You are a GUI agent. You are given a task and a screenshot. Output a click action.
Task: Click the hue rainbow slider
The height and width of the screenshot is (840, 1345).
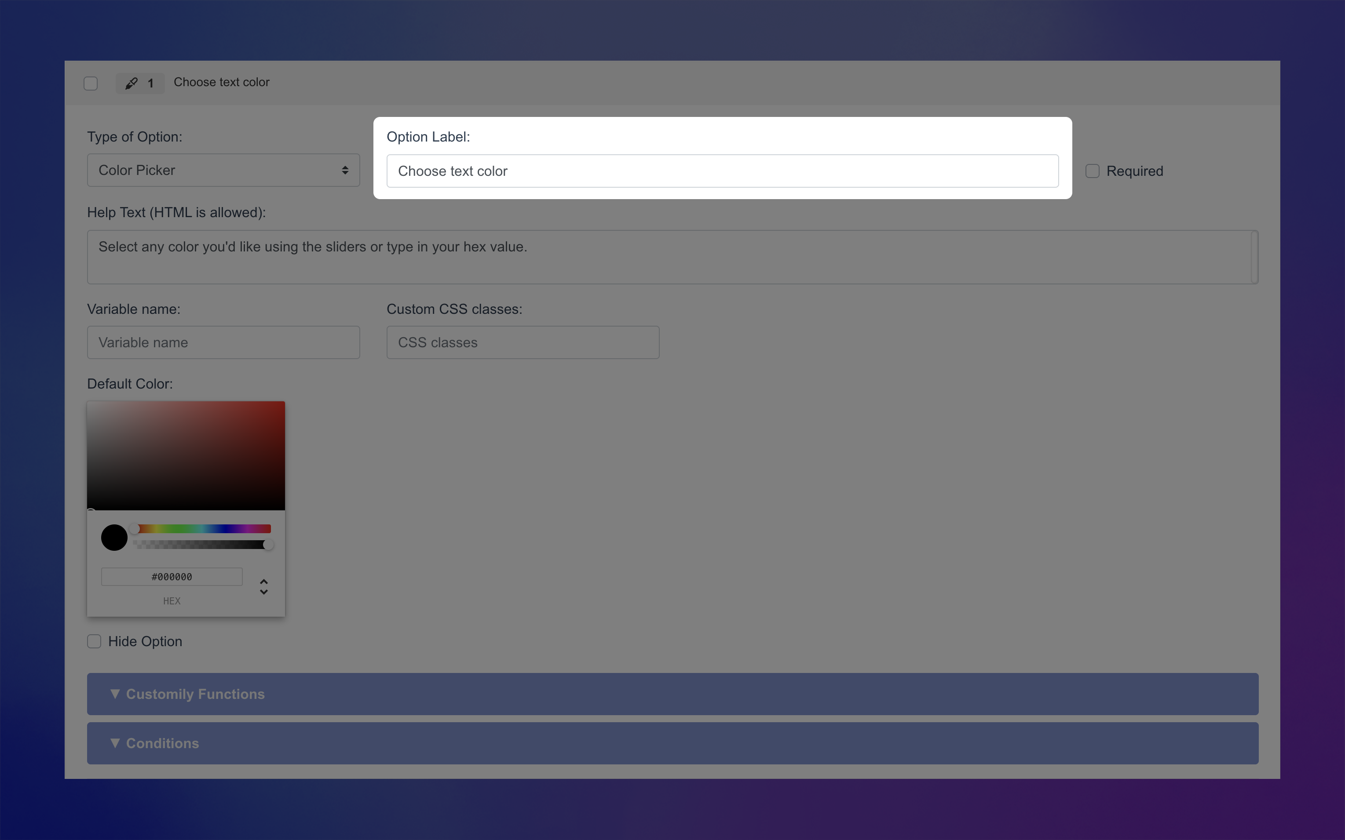203,528
